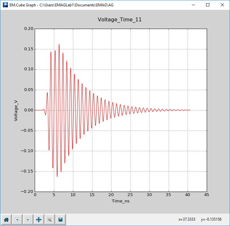Image resolution: width=230 pixels, height=226 pixels.
Task: Click the highest red waveform peak
Action: pos(59,44)
